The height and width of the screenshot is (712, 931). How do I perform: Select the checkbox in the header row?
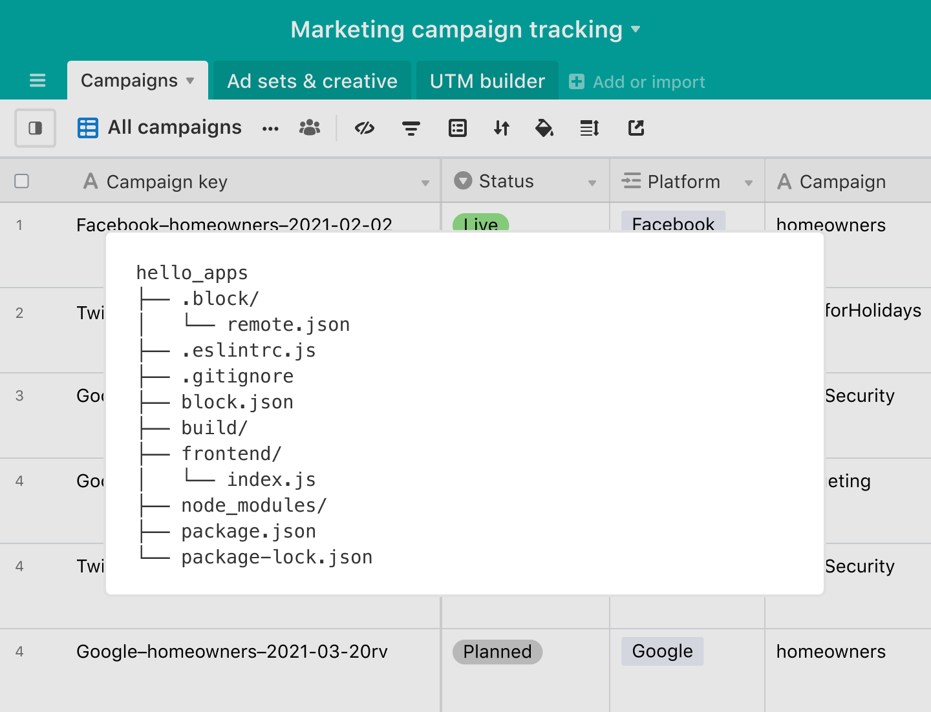[21, 181]
